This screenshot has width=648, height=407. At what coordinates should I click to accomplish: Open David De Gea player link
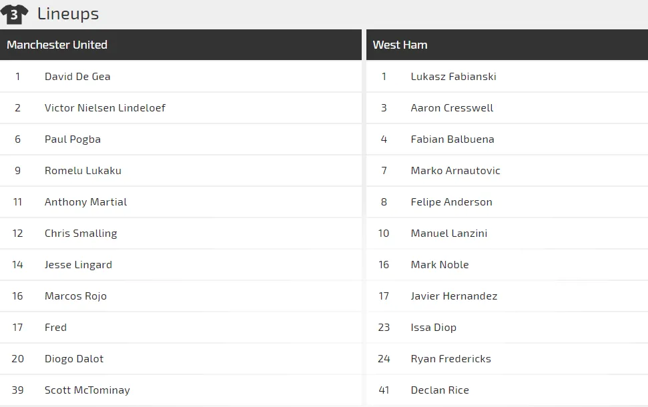77,76
